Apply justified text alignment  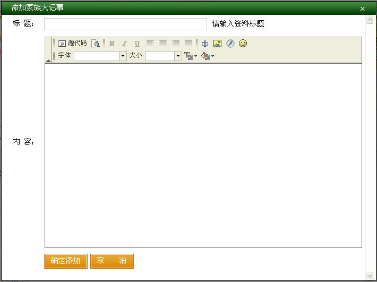[x=188, y=44]
